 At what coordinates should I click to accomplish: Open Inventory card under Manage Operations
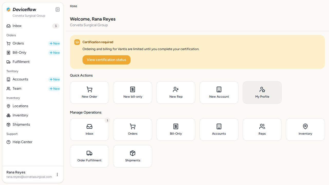[x=305, y=129]
